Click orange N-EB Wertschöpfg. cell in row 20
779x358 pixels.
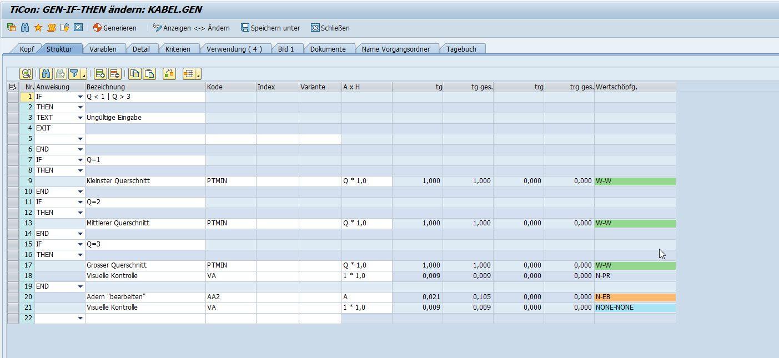635,297
